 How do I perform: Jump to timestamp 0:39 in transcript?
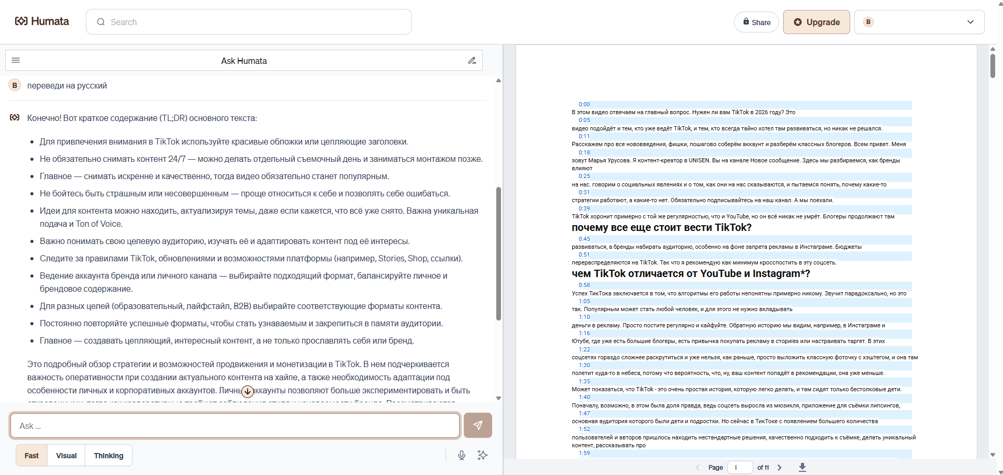584,208
